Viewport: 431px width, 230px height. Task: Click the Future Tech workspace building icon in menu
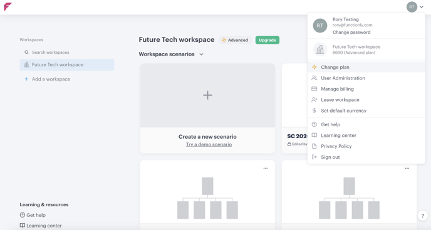tap(320, 49)
